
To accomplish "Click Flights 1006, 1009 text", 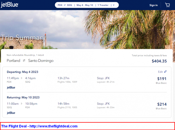I will click(67, 82).
